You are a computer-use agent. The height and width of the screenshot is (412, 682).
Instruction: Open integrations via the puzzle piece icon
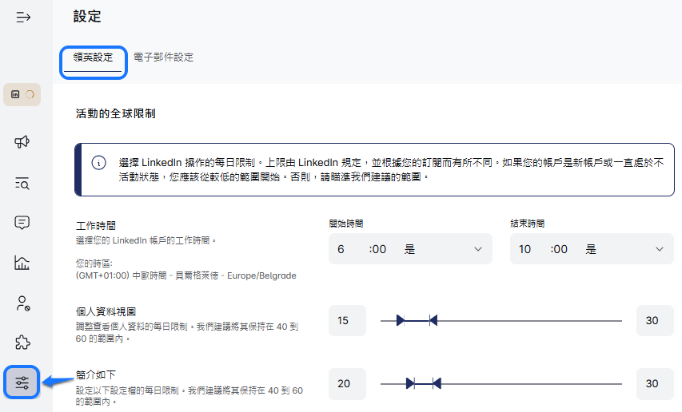[22, 343]
